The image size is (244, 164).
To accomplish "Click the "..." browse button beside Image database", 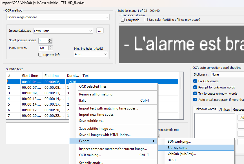I will coord(100,31).
